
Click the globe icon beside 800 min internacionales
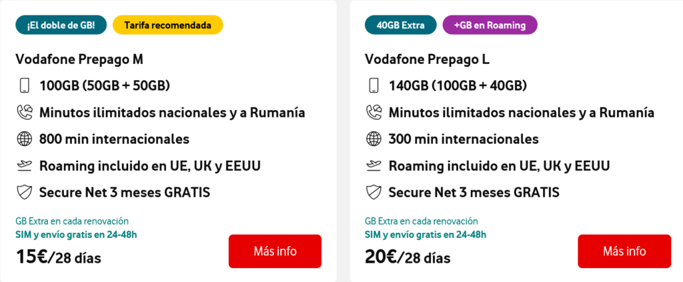tap(24, 139)
